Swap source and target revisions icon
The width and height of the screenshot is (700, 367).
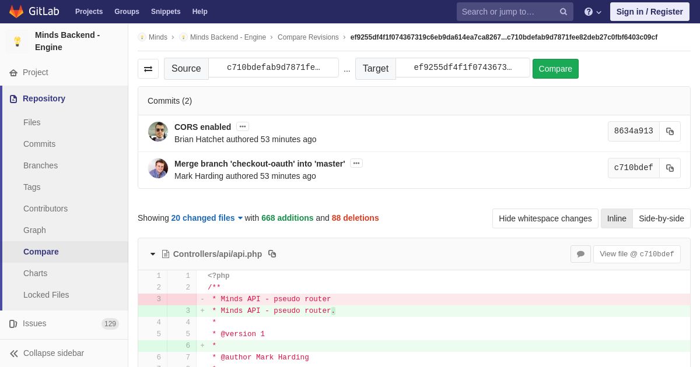pos(148,69)
